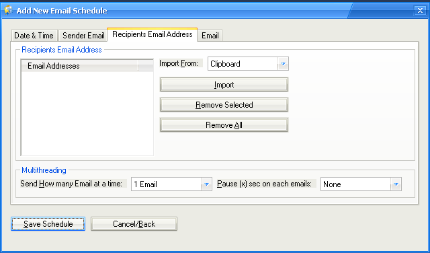This screenshot has width=430, height=253.
Task: Expand the Pause sec dropdown arrow
Action: (x=396, y=184)
